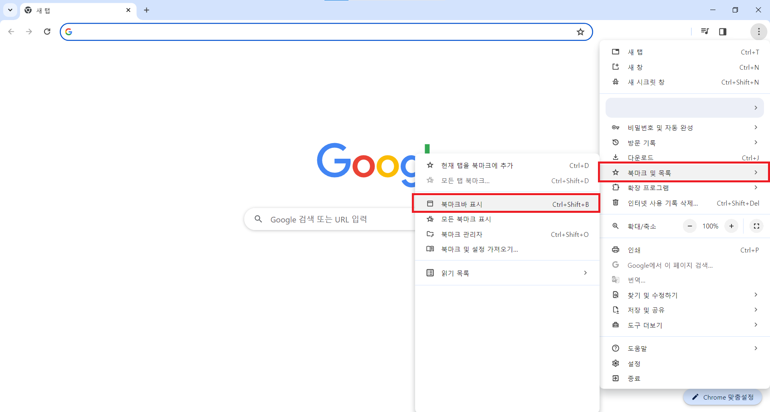The image size is (770, 412).
Task: Click the Chrome 맞춤설정 button
Action: 723,397
